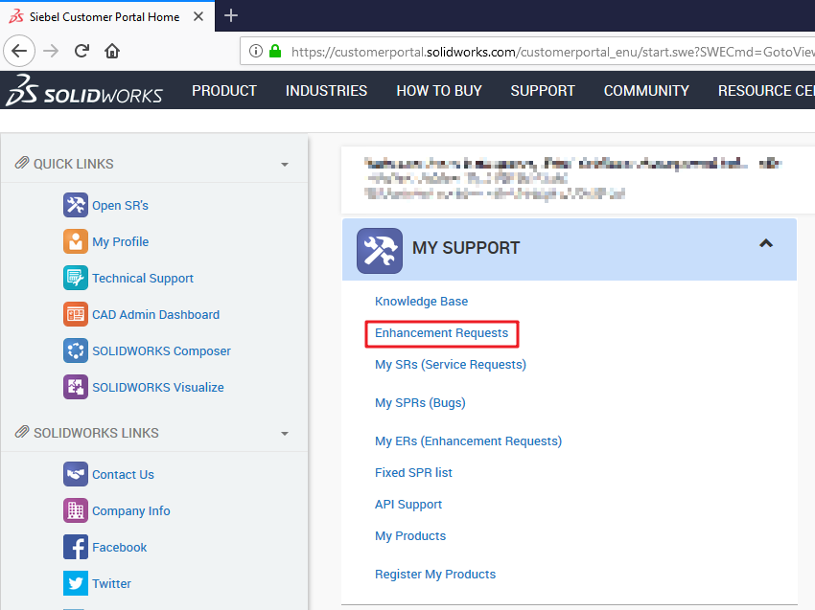Open the SUPPORT menu in navigation bar

pyautogui.click(x=543, y=91)
